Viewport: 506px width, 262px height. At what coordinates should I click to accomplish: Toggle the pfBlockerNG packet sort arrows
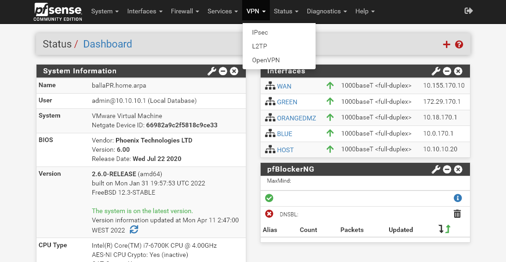(x=445, y=229)
